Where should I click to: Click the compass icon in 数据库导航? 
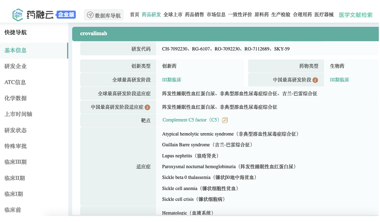click(x=90, y=15)
